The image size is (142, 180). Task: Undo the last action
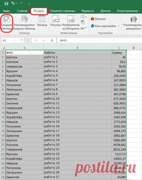pos(13,3)
